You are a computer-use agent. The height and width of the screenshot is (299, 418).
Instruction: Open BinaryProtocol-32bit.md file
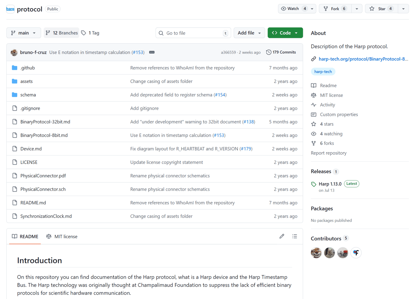point(45,122)
